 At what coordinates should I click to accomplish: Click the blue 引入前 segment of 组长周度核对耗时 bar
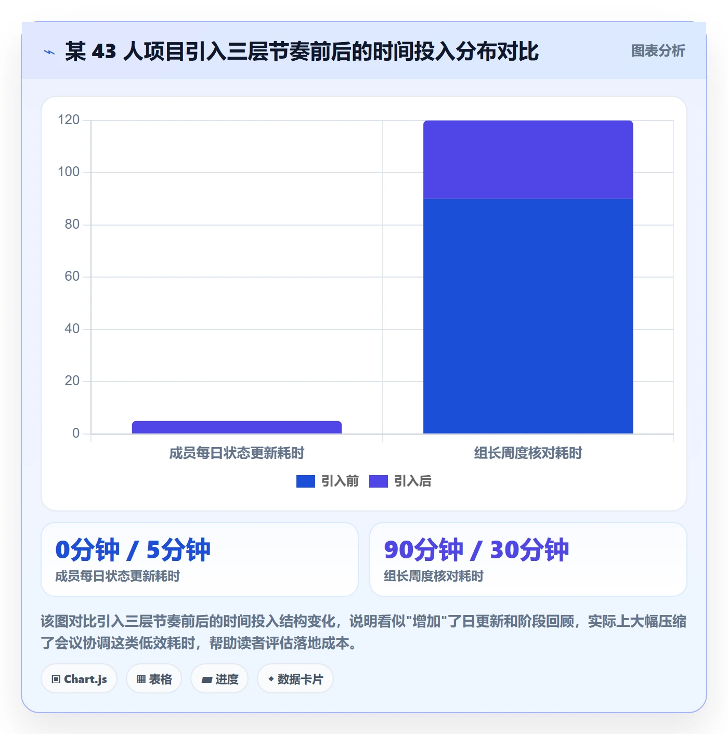click(528, 316)
